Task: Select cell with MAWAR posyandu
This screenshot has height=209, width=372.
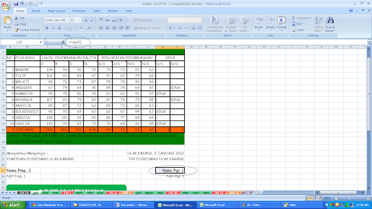Action: pyautogui.click(x=27, y=70)
